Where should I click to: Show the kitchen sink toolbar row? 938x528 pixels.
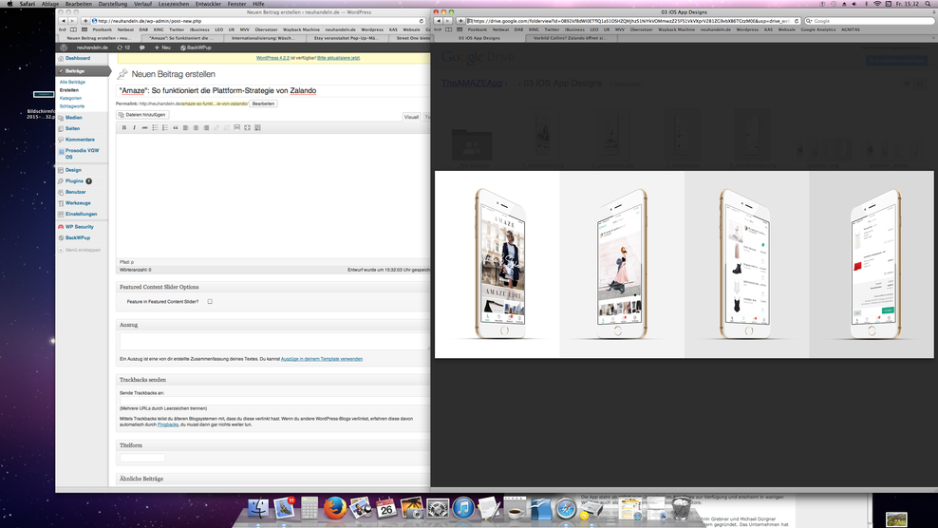pyautogui.click(x=258, y=127)
